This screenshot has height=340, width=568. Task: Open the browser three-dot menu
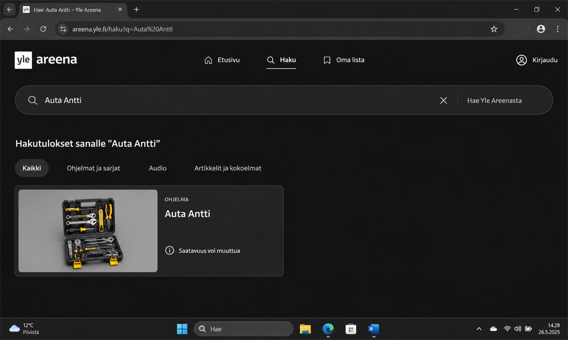tap(558, 29)
